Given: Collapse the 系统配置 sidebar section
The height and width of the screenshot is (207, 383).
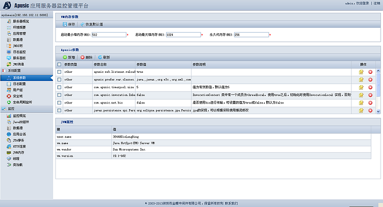Looking at the screenshot, I should pos(26,70).
